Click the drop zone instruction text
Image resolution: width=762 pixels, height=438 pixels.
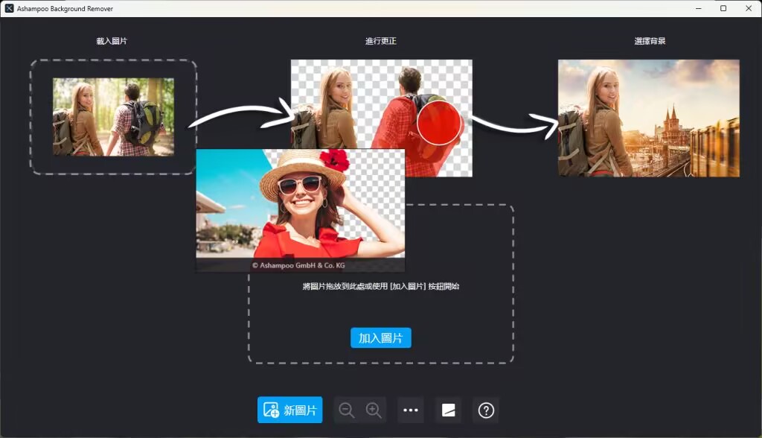[380, 286]
